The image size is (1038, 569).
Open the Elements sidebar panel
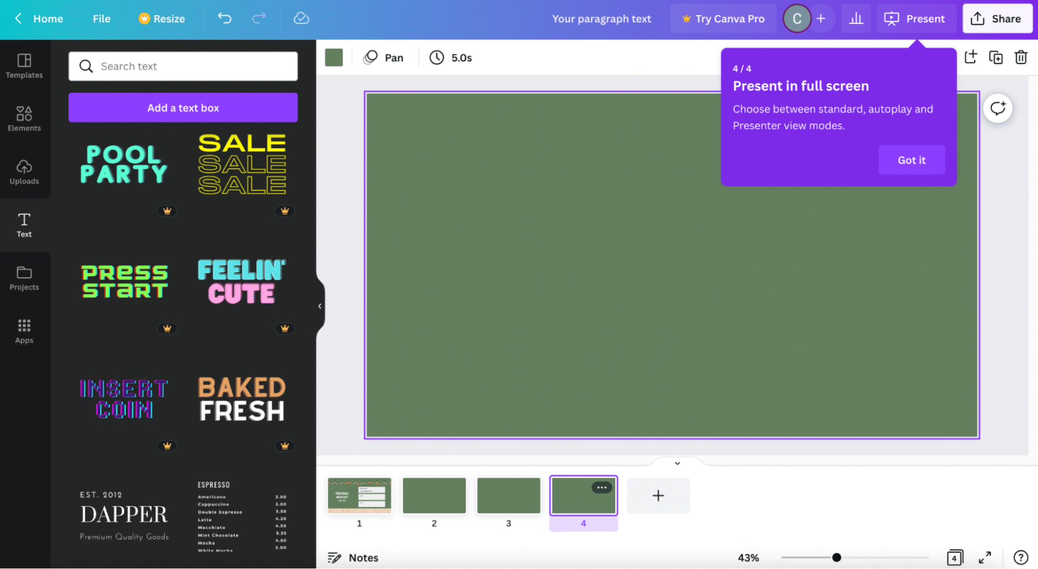pyautogui.click(x=24, y=118)
